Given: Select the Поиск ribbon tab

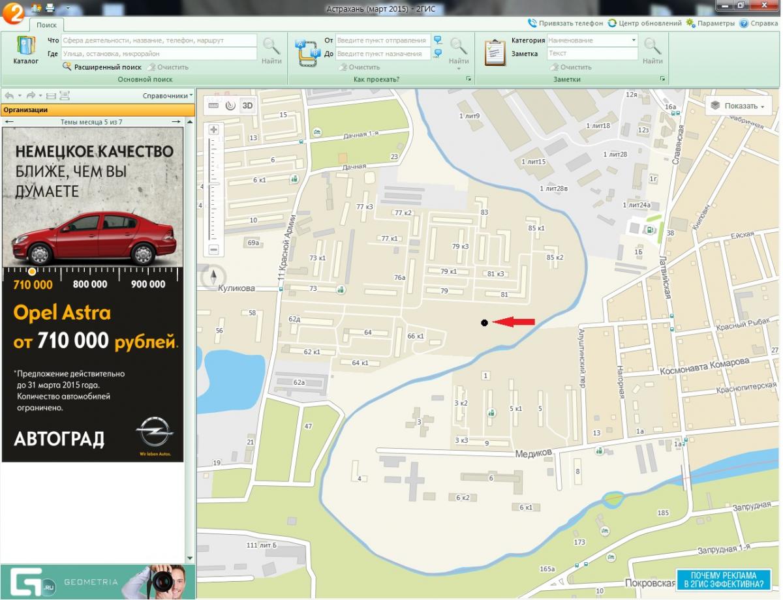Looking at the screenshot, I should coord(46,25).
